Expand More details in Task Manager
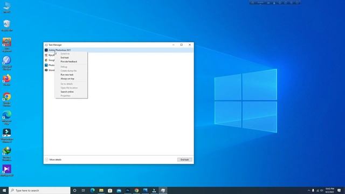The height and width of the screenshot is (194, 345). 53,160
